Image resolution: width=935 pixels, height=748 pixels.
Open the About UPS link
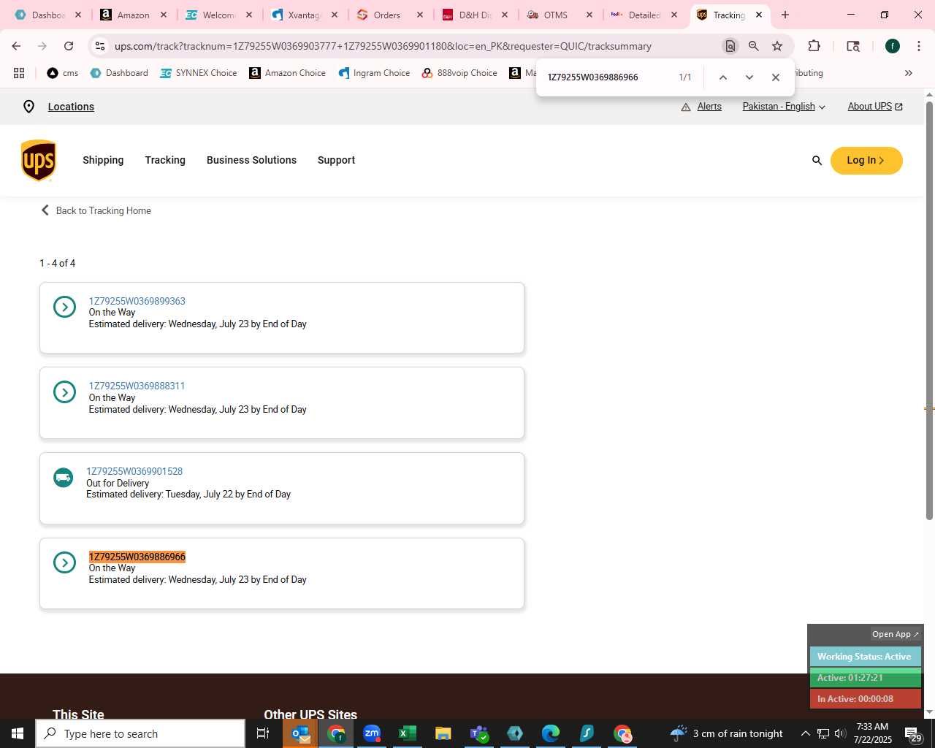point(875,107)
